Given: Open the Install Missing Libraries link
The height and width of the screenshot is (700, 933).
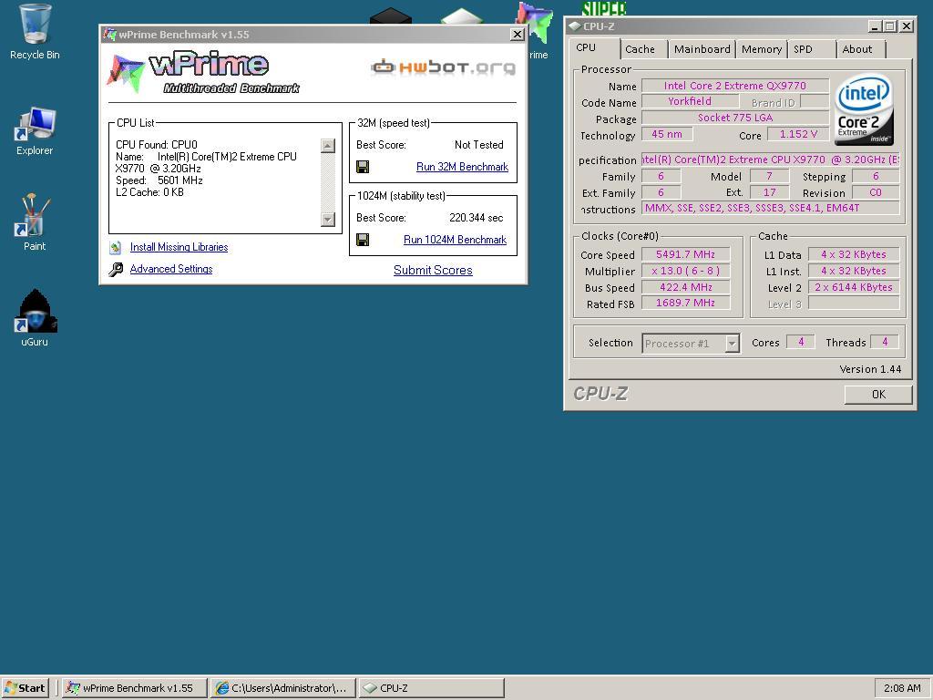Looking at the screenshot, I should [x=179, y=247].
